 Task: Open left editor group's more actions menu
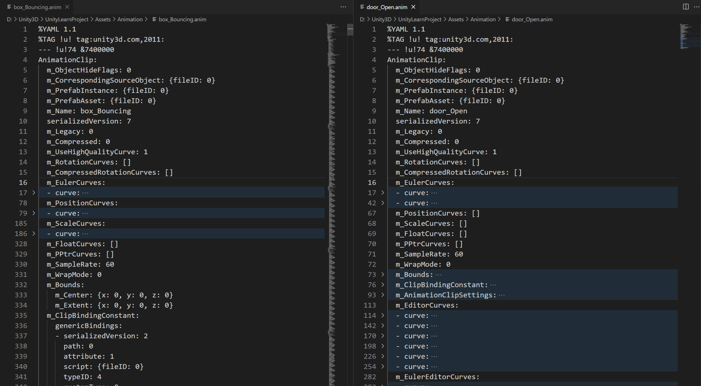click(343, 7)
